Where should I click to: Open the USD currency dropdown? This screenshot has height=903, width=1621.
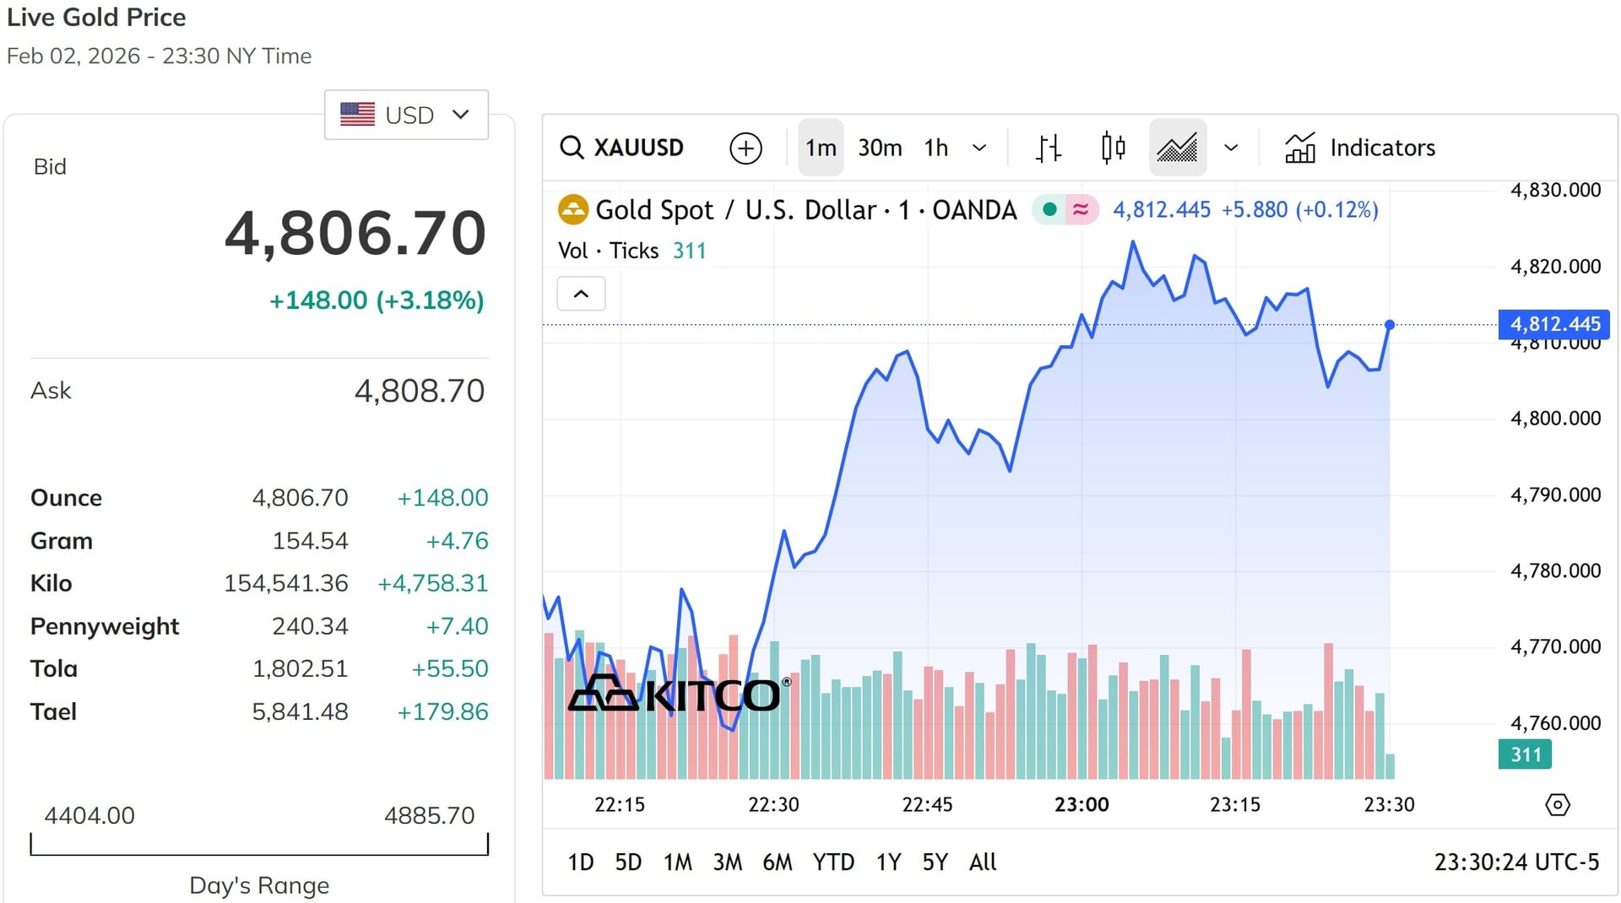click(x=406, y=115)
